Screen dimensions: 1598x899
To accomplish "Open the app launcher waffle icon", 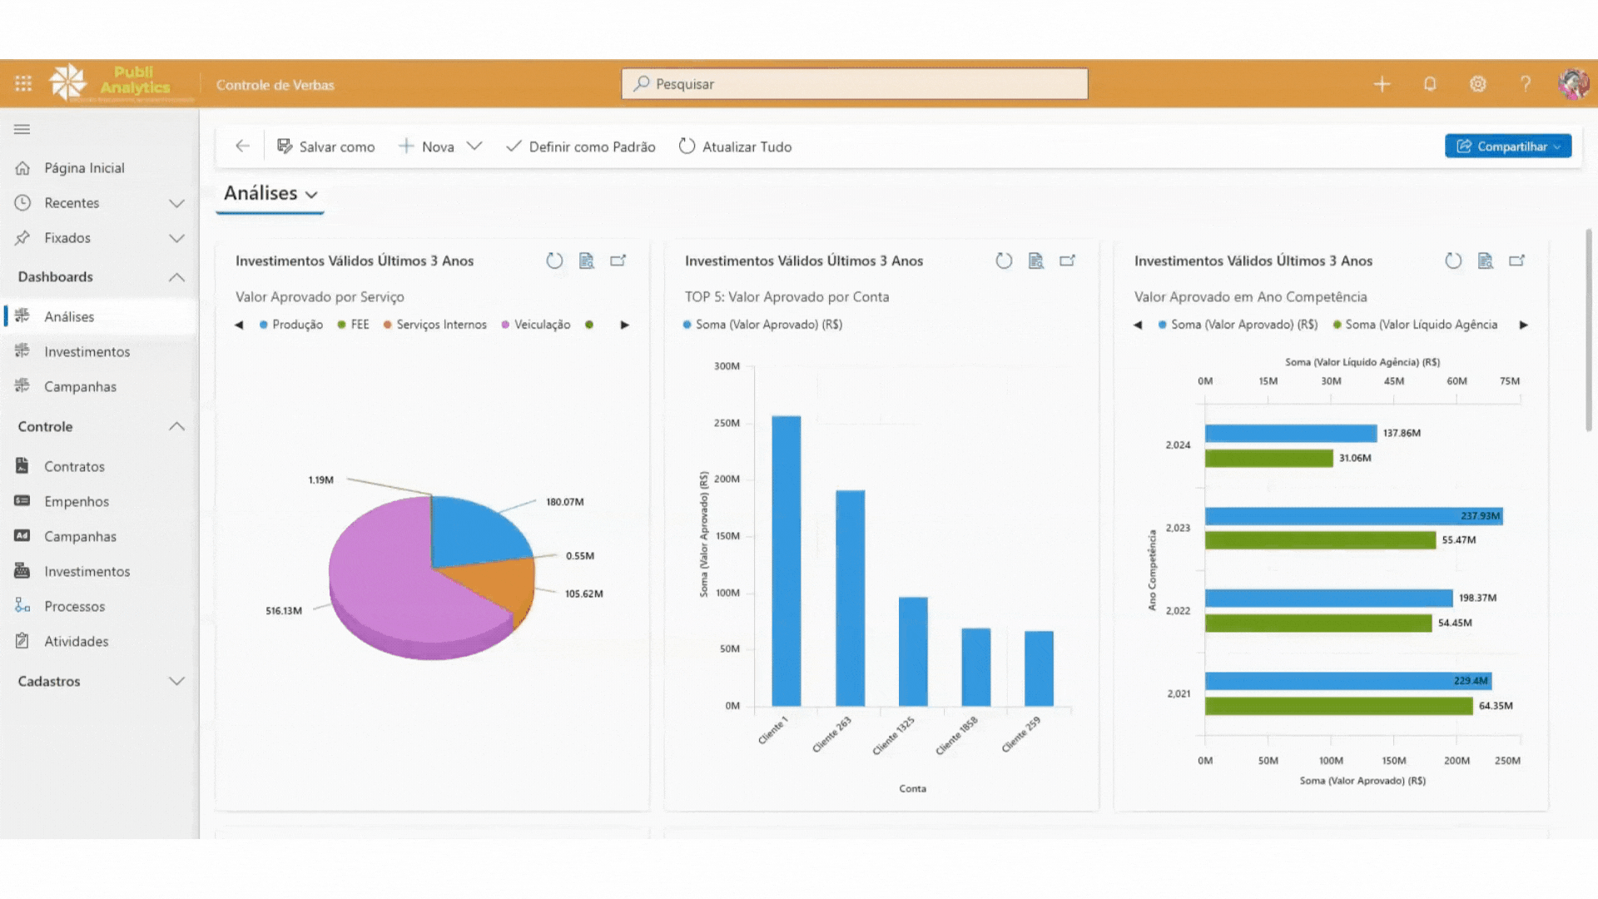I will pos(23,84).
